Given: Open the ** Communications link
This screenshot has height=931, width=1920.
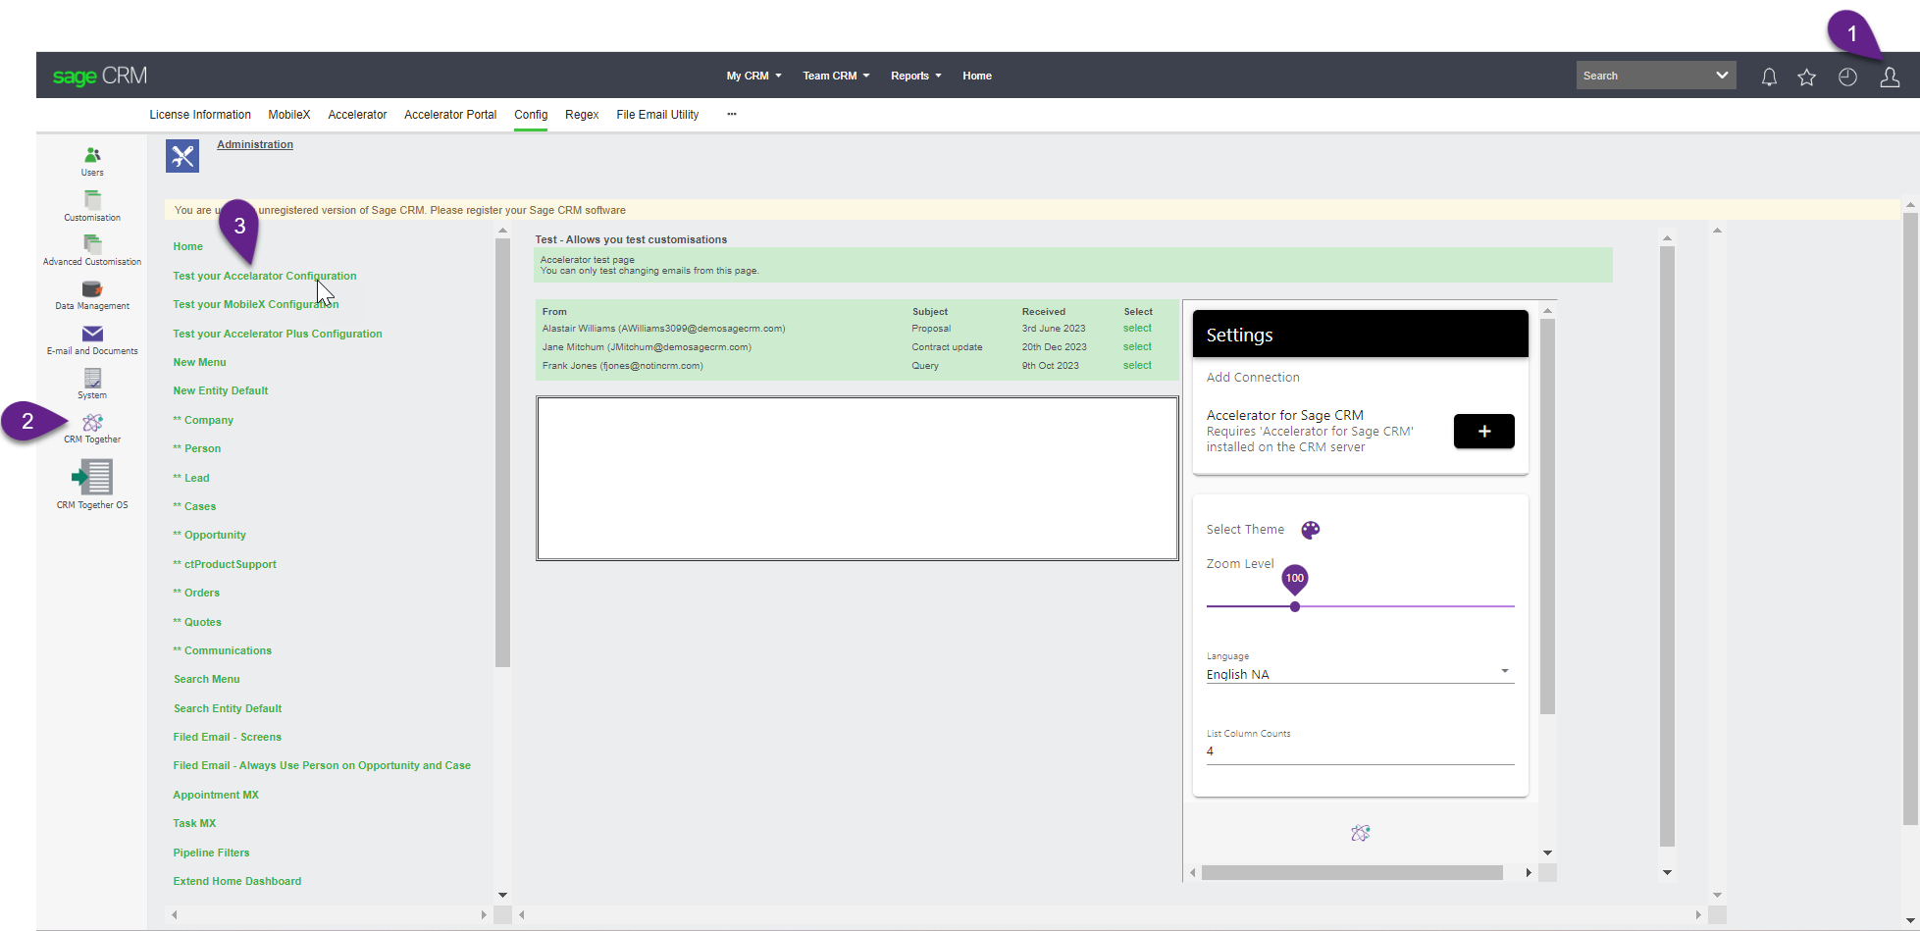Looking at the screenshot, I should [222, 650].
